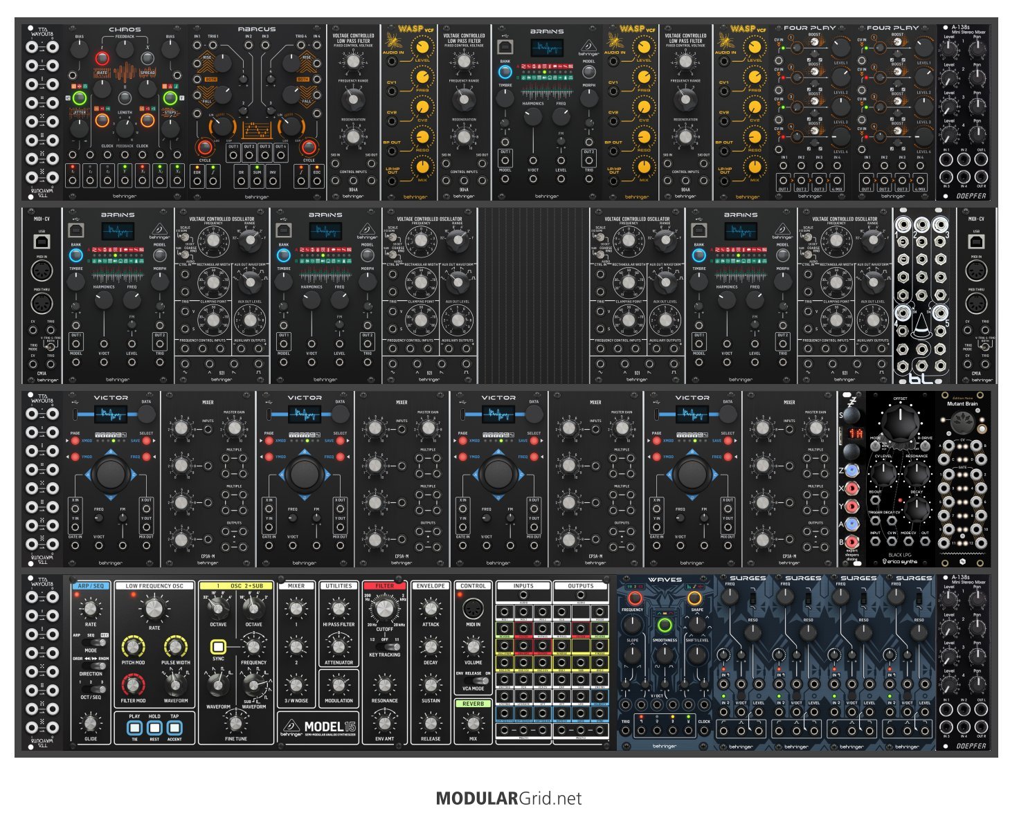Click the Volume knob in Model 15 Control
Screen dimensions: 1019x813
tap(474, 648)
